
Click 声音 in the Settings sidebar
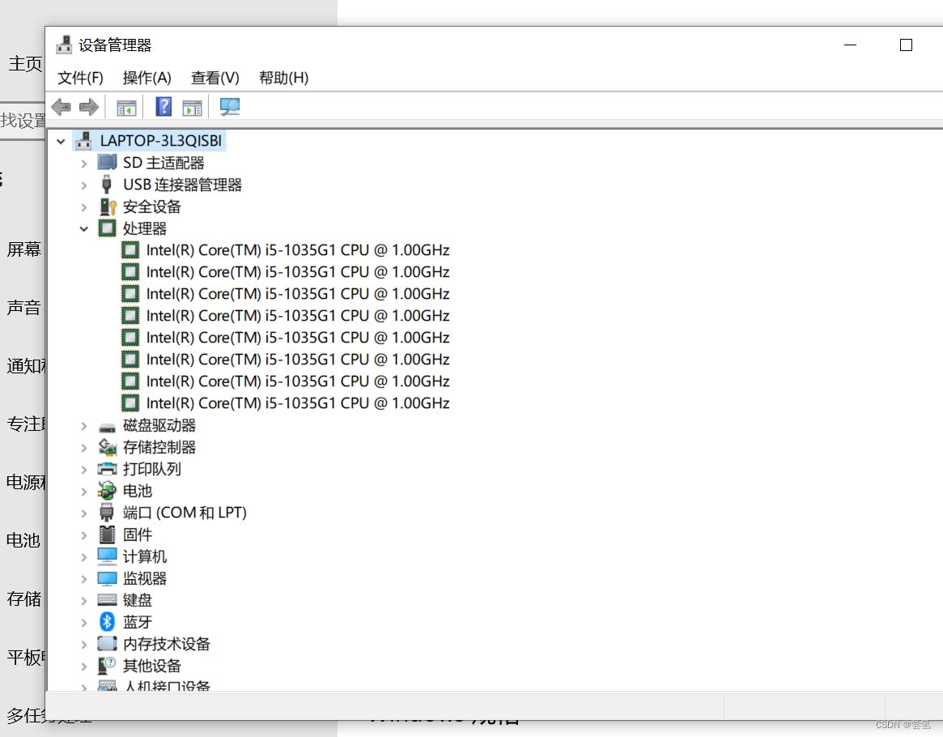click(22, 306)
